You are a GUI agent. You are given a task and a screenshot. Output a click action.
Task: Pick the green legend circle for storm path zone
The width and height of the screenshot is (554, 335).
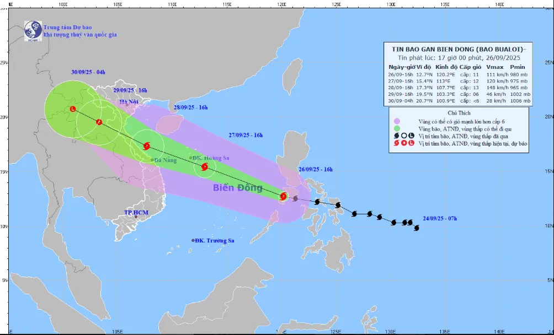pos(396,128)
